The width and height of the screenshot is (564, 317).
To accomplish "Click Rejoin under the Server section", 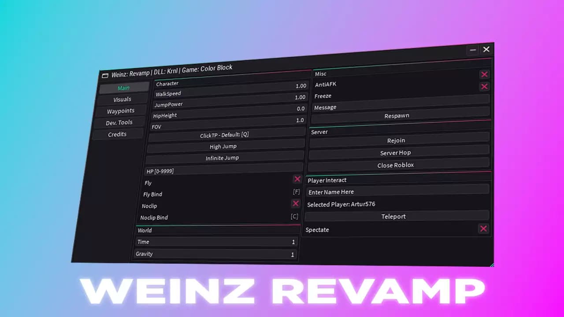I will [396, 140].
